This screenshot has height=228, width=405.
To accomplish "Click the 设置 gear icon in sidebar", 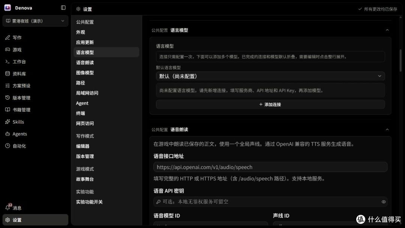I will pos(7,220).
